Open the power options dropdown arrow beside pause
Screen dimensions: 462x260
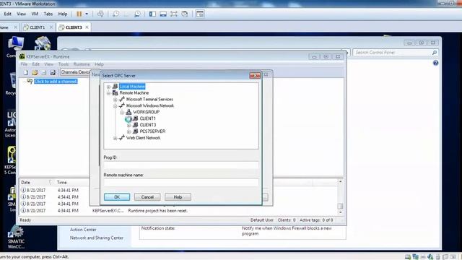87,14
